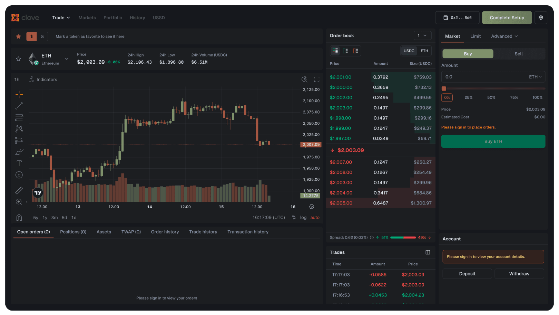559x315 pixels.
Task: Switch to Limit order tab
Action: [475, 36]
